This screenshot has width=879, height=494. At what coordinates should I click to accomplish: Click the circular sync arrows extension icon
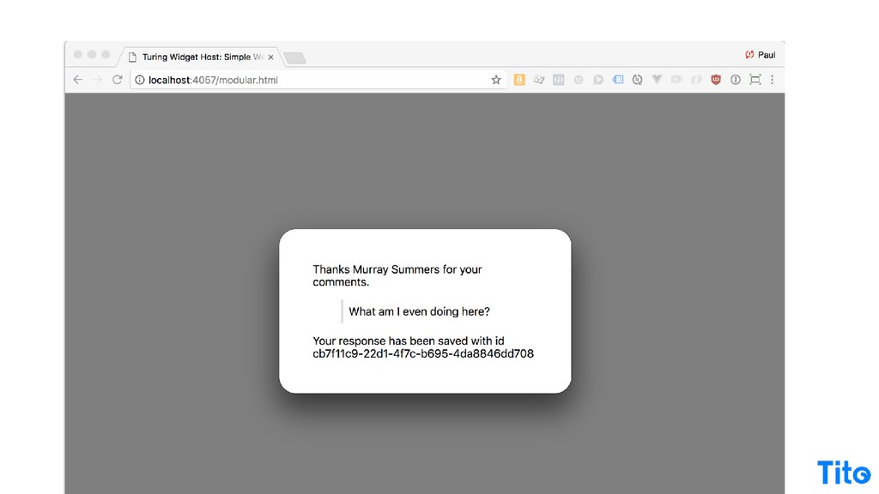(x=638, y=80)
